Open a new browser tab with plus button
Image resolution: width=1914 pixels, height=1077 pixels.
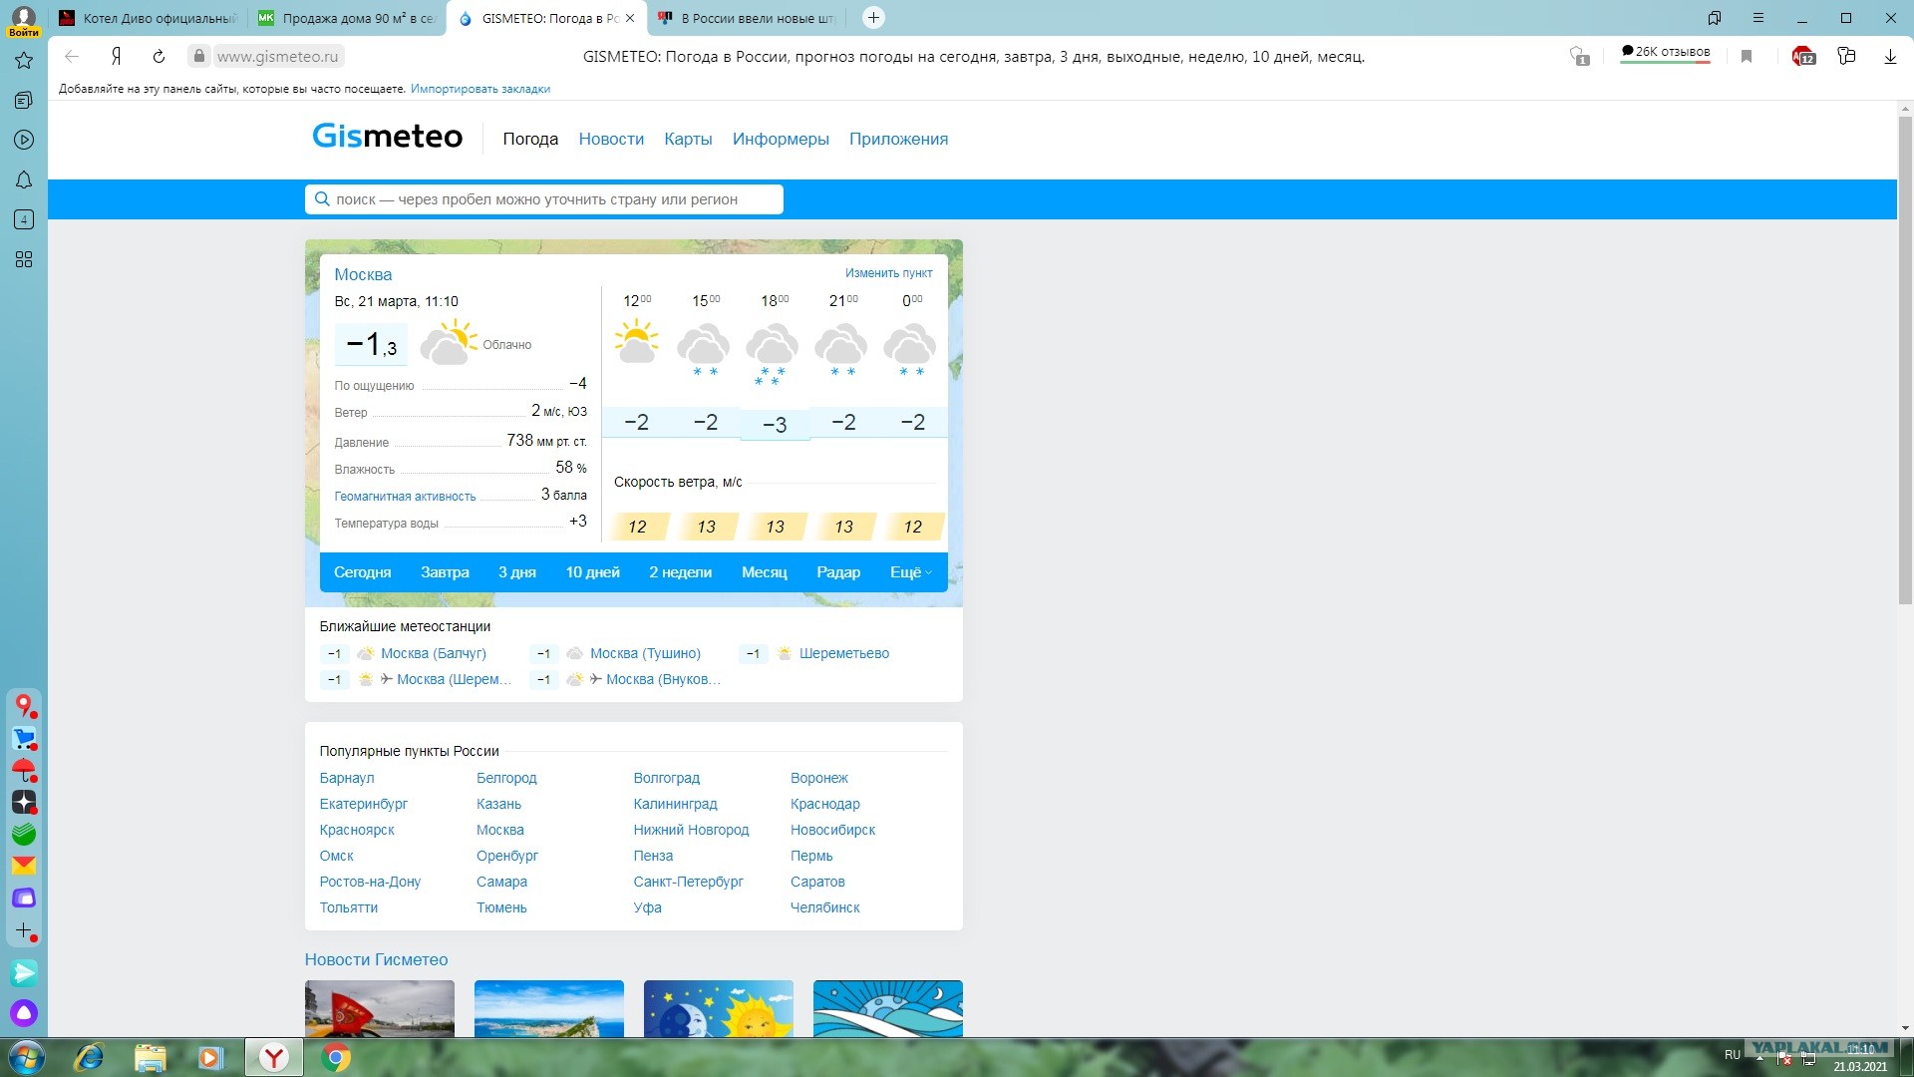pyautogui.click(x=873, y=18)
